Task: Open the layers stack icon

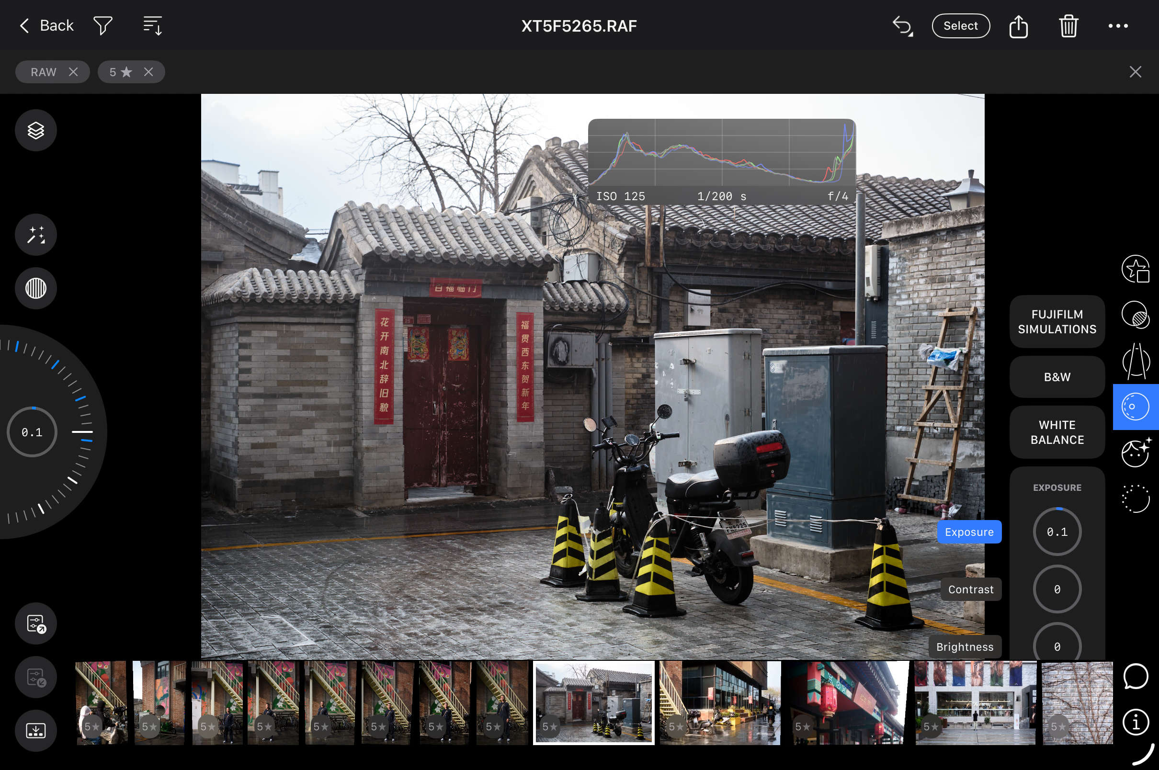Action: (36, 130)
